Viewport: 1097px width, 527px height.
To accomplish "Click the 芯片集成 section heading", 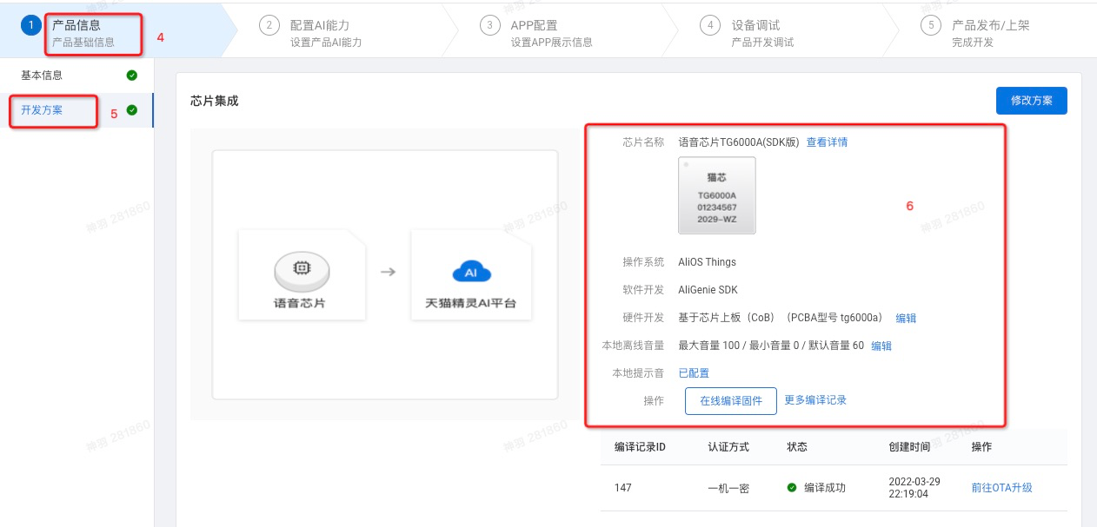I will tap(215, 101).
